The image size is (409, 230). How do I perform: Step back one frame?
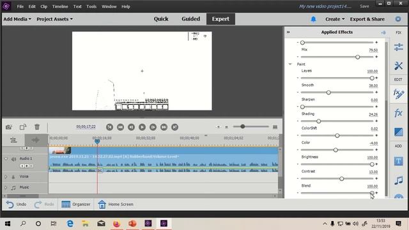coord(131,127)
